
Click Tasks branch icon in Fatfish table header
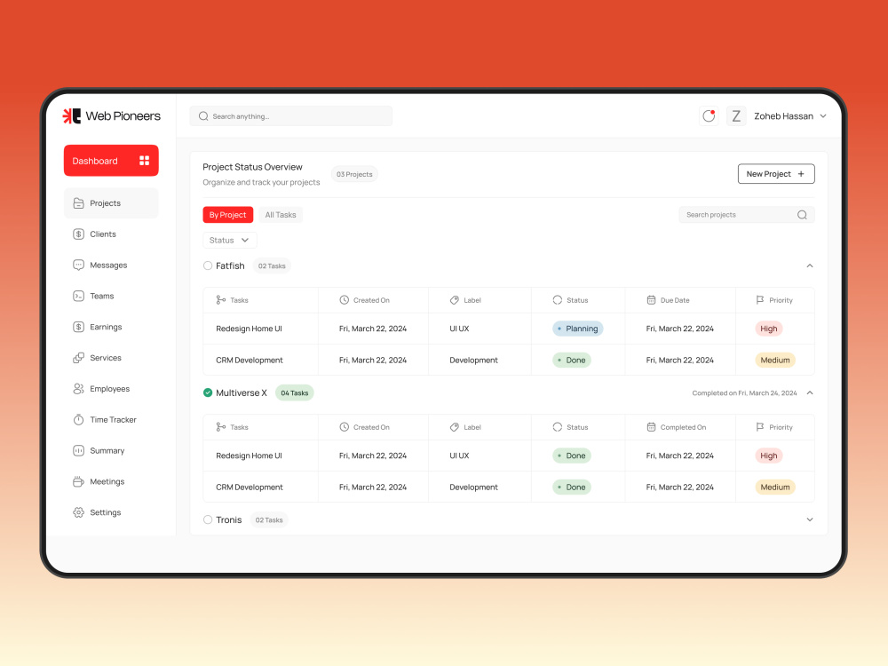point(221,300)
